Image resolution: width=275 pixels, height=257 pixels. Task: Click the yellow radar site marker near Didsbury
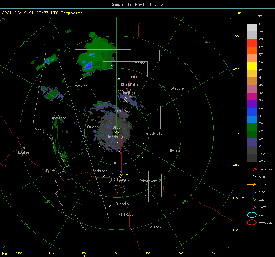[117, 133]
